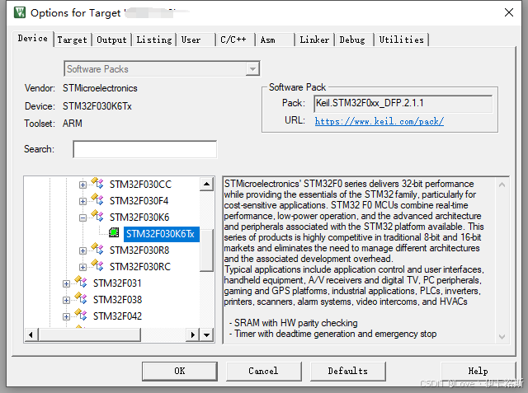Click description pane scroll up arrow
The height and width of the screenshot is (393, 528).
click(502, 185)
